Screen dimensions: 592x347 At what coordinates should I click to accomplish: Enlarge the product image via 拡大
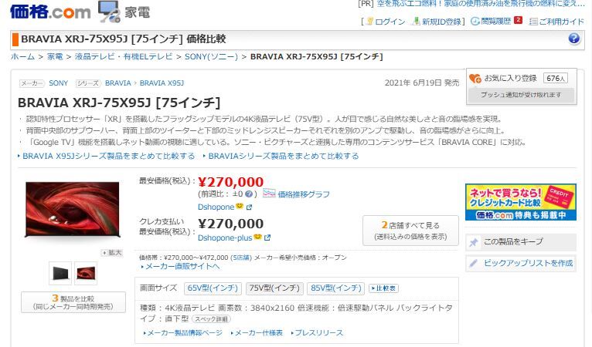tap(111, 252)
